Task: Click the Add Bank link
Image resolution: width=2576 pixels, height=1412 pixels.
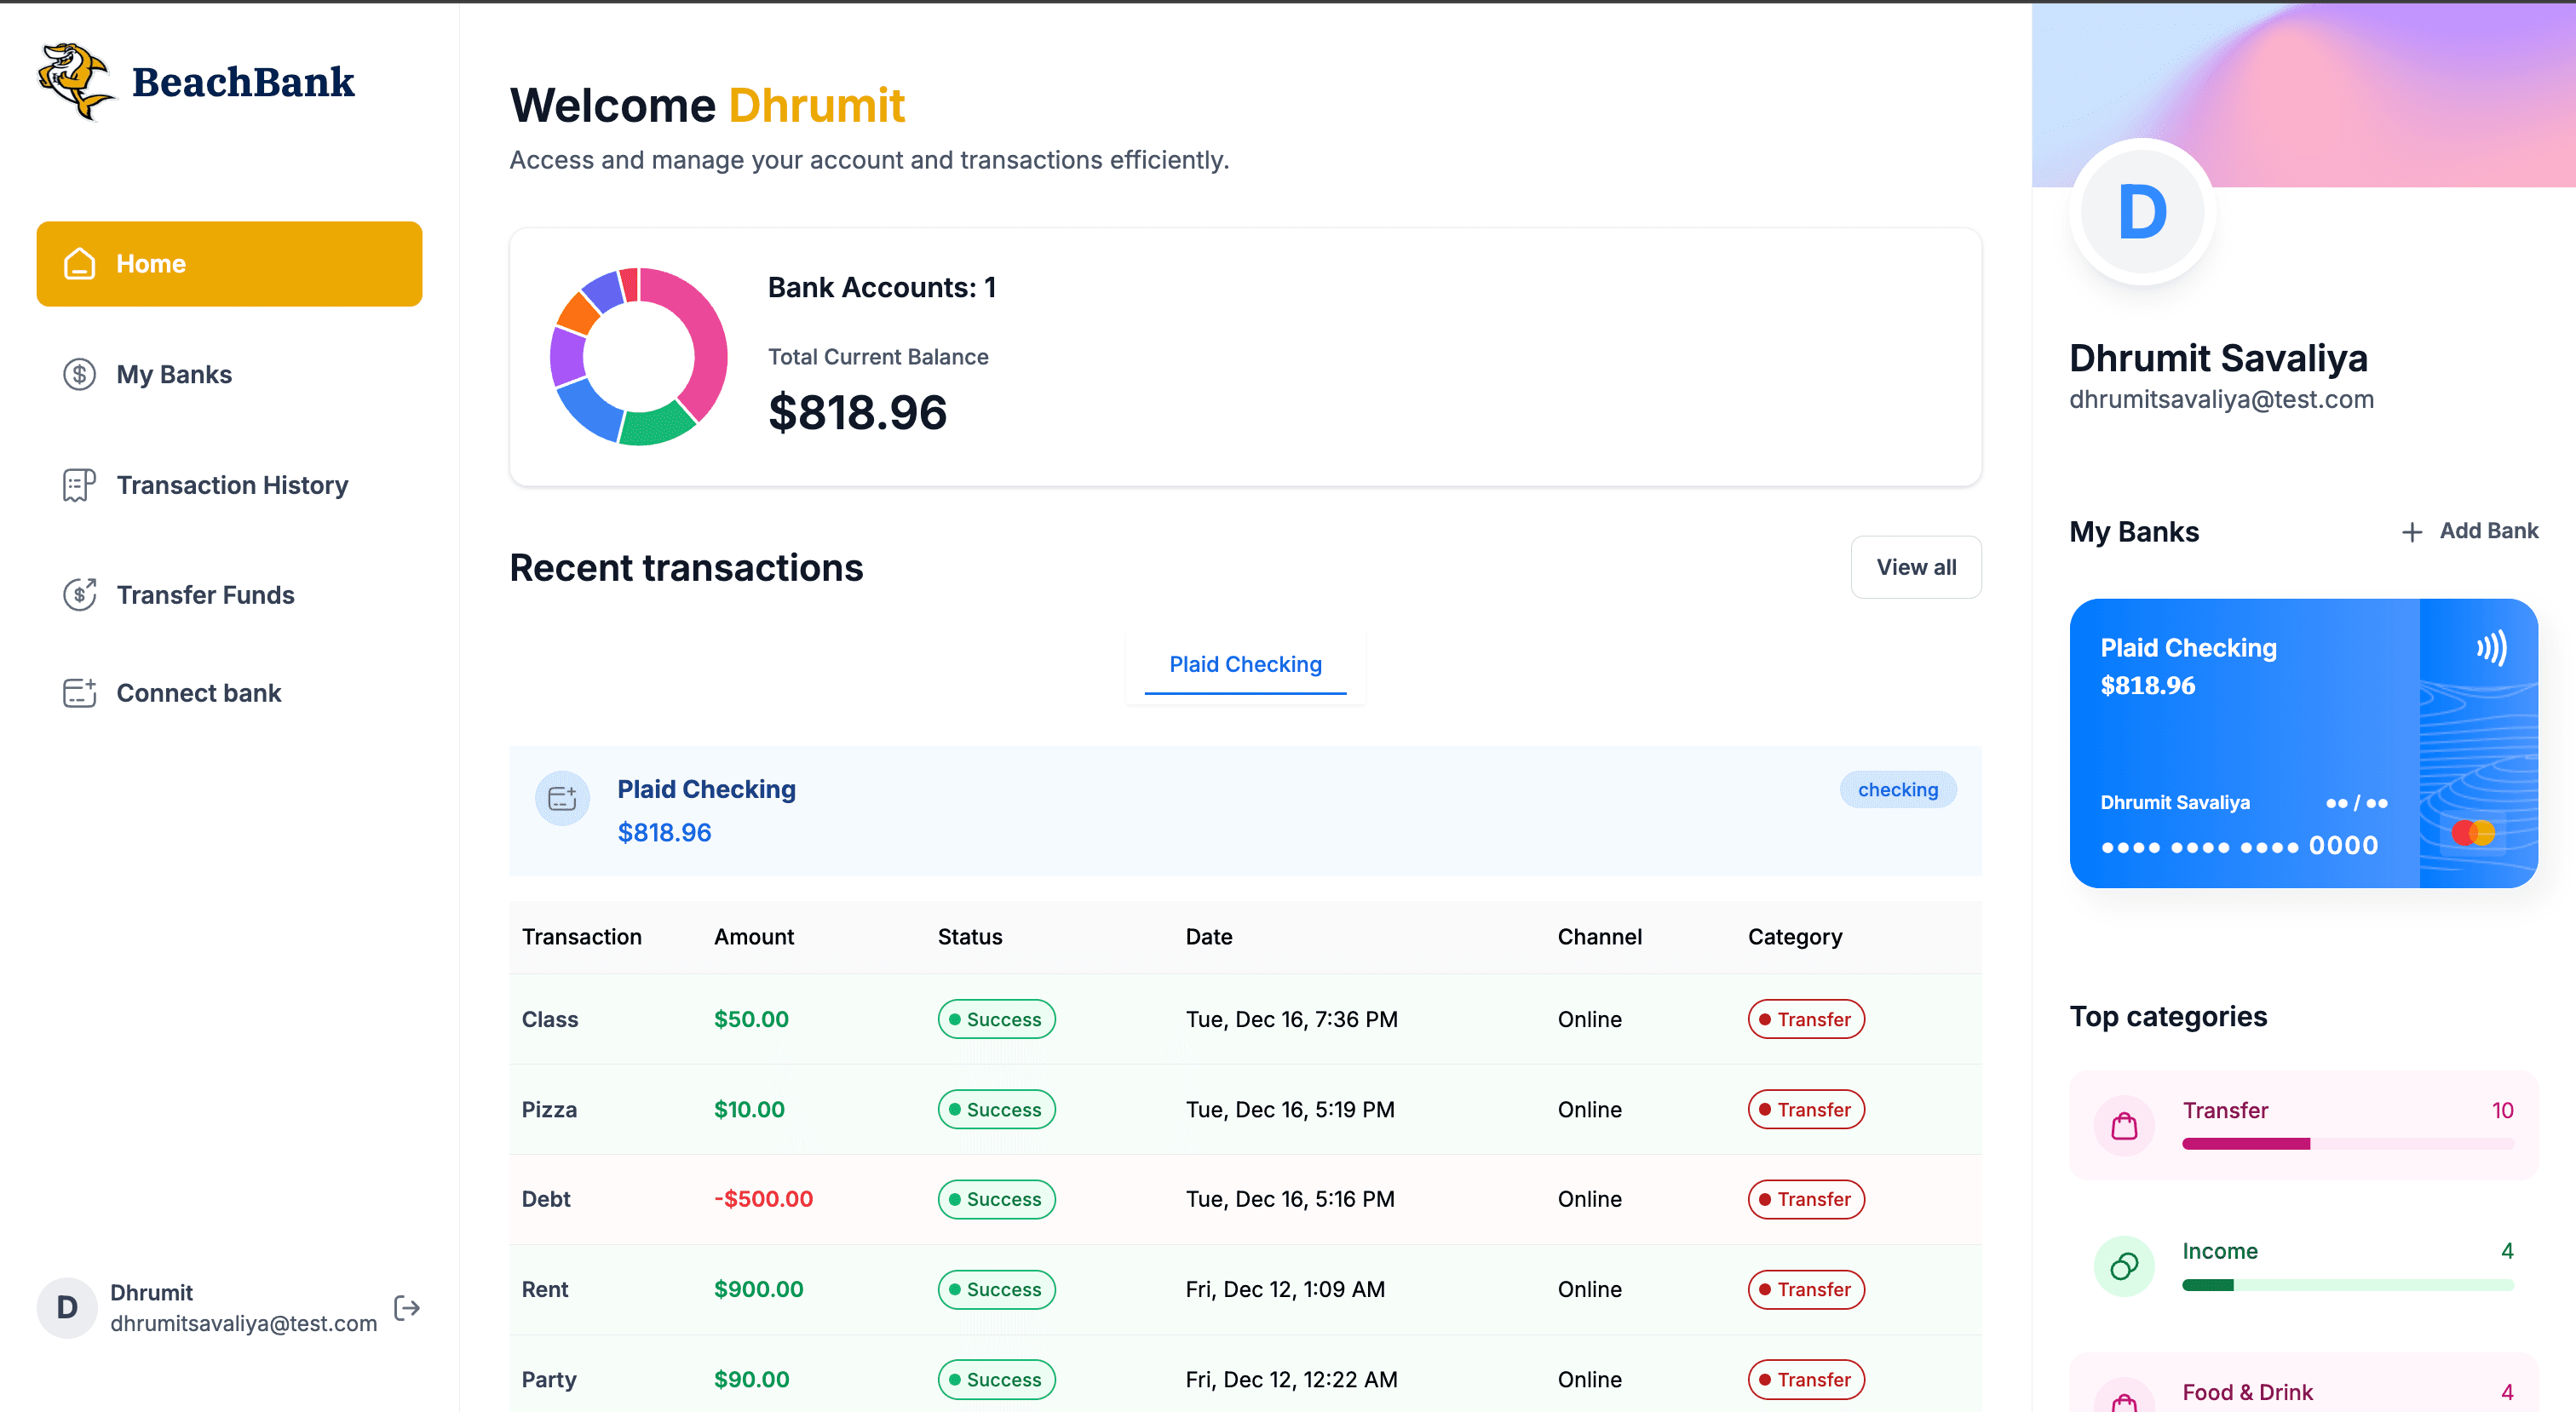Action: point(2488,531)
